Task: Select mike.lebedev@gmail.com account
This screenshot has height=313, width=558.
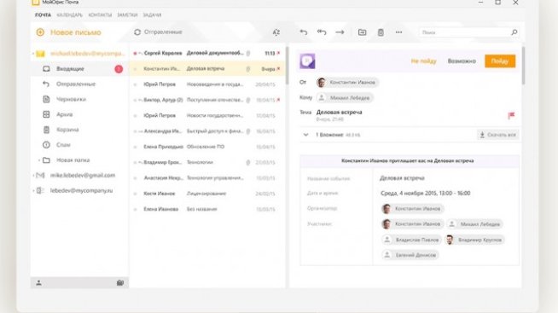Action: click(x=83, y=176)
